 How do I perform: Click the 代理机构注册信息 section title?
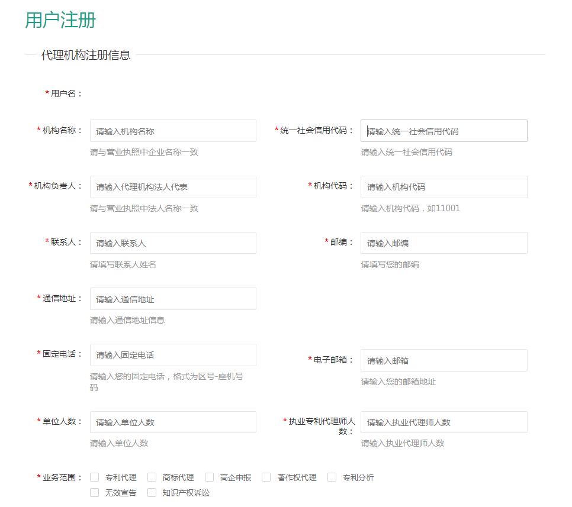click(x=86, y=55)
